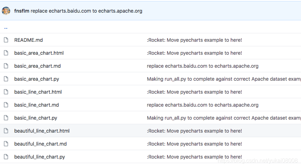Viewport: 301px width, 167px height.
Task: Click the file icon beside basic_area_chart.py
Action: (6, 79)
